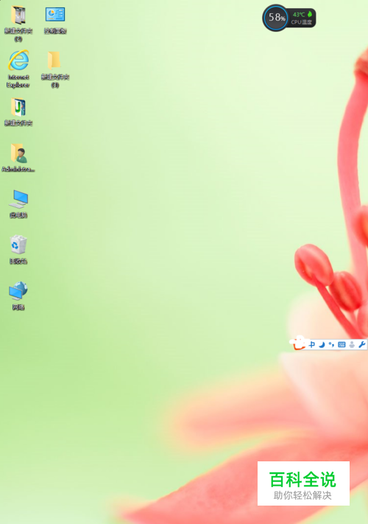This screenshot has height=524, width=368.
Task: Open the Administrator user folder
Action: [18, 158]
